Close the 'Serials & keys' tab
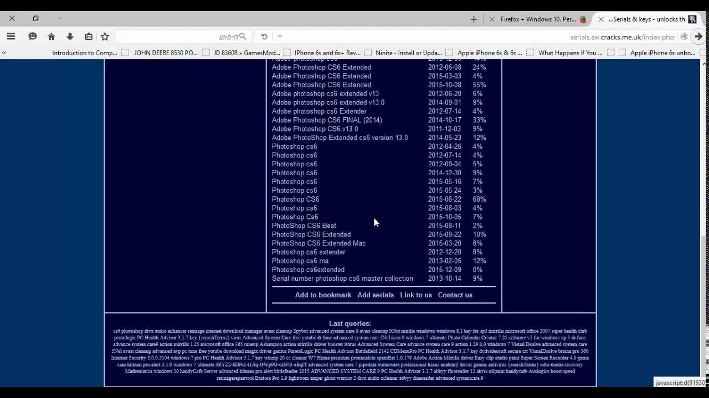This screenshot has width=709, height=398. [x=601, y=19]
